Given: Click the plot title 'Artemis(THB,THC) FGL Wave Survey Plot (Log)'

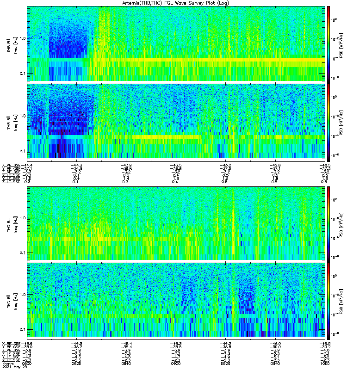Looking at the screenshot, I should click(x=175, y=3).
